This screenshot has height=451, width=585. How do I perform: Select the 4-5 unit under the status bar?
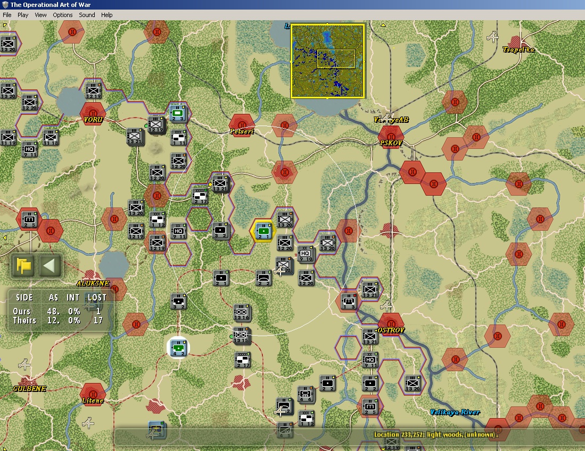[285, 430]
